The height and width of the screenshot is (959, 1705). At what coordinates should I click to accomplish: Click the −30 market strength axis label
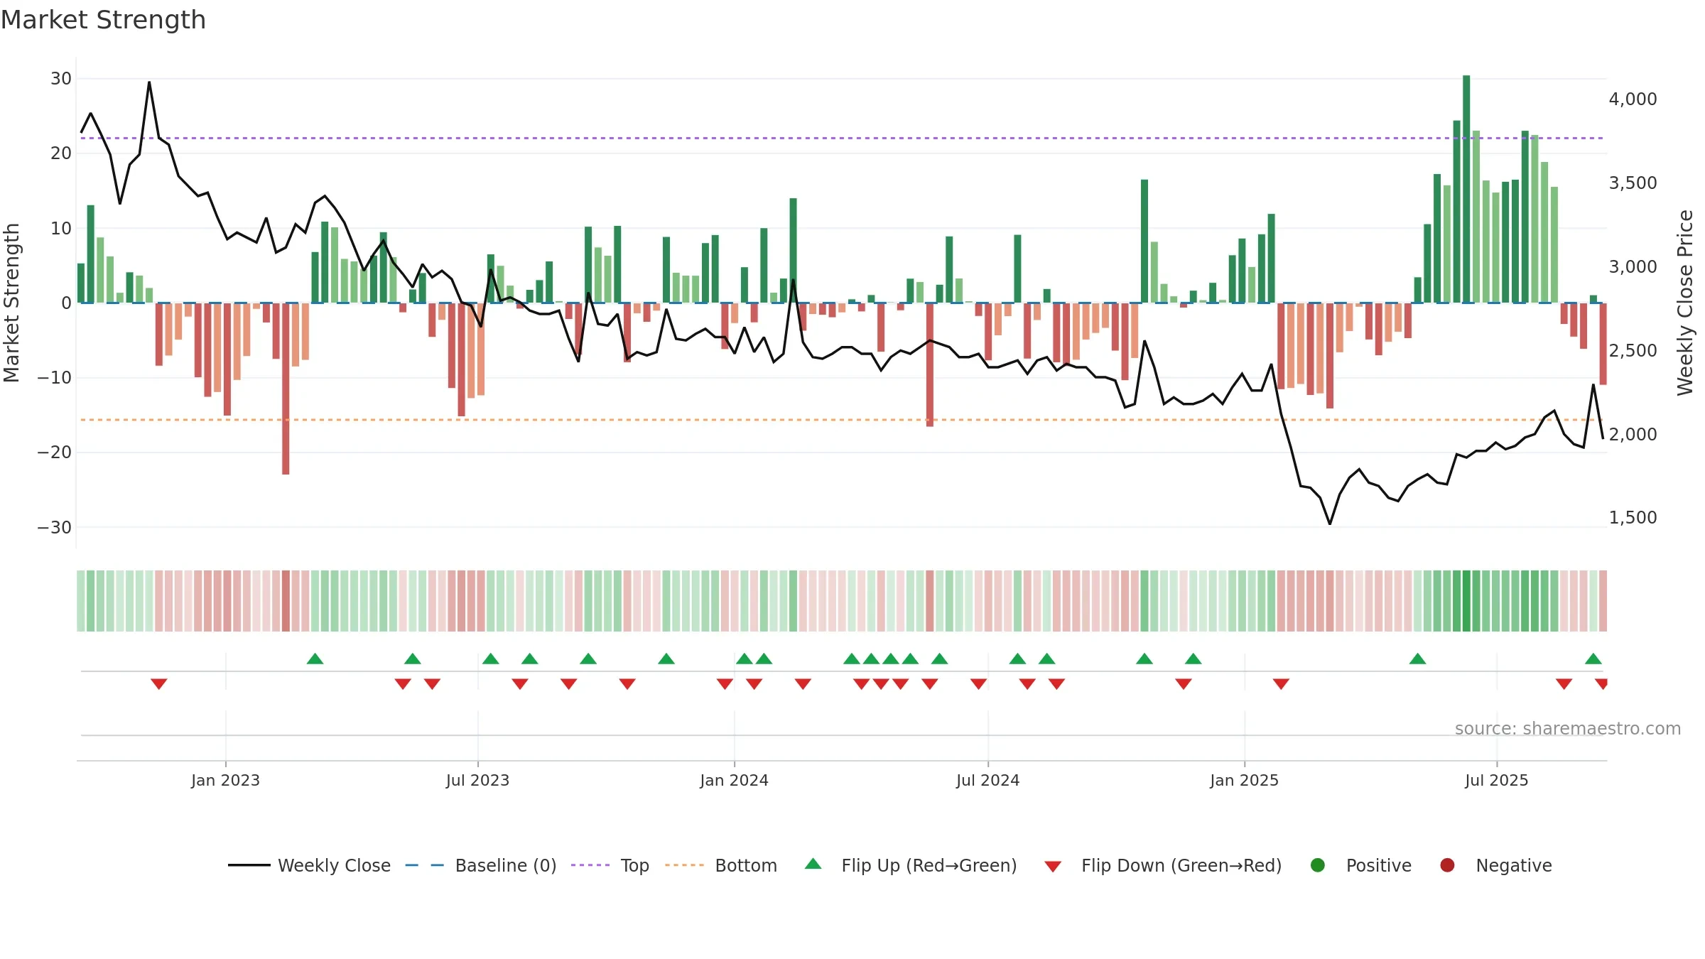click(x=55, y=528)
